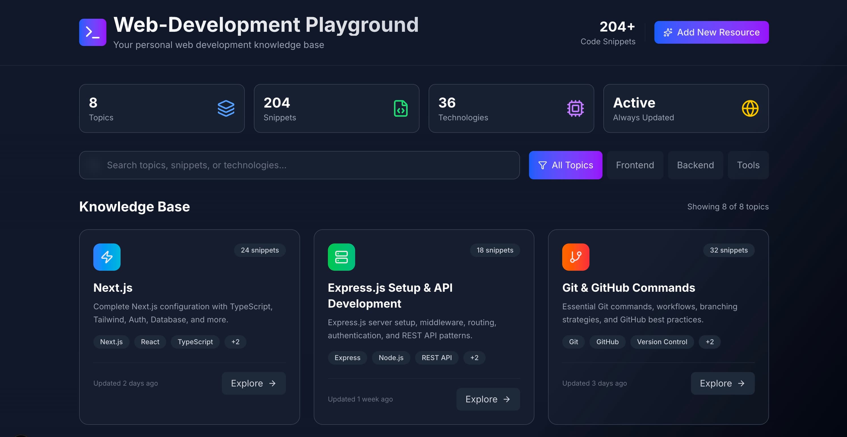This screenshot has width=847, height=437.
Task: Enable the Tools filter
Action: tap(748, 165)
